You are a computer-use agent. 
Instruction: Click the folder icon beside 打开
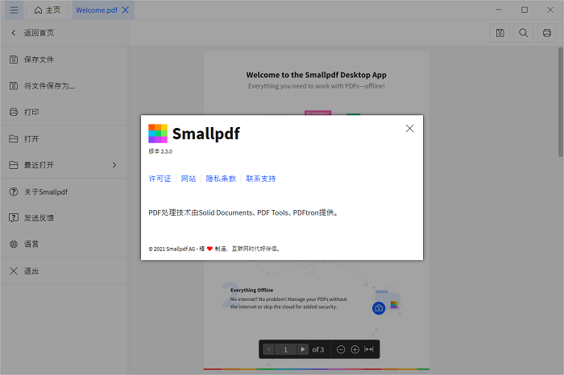pos(14,138)
